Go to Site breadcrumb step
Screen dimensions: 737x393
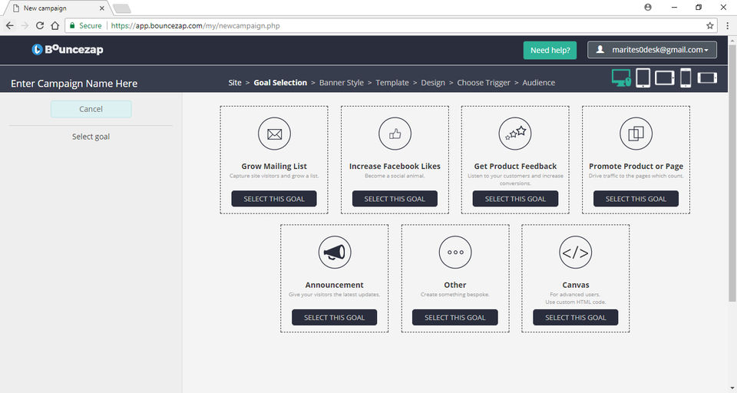235,83
